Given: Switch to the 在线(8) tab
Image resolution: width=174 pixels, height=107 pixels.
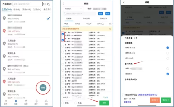Looking at the screenshot, I should (x=17, y=10).
